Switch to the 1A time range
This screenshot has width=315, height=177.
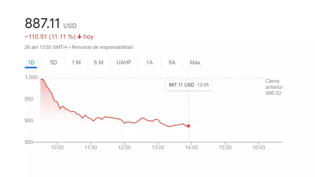149,62
